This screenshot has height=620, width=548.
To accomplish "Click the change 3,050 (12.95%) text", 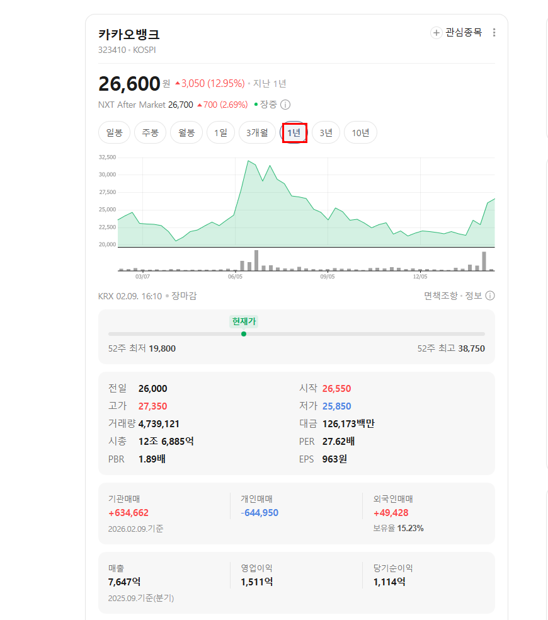I will pyautogui.click(x=210, y=83).
